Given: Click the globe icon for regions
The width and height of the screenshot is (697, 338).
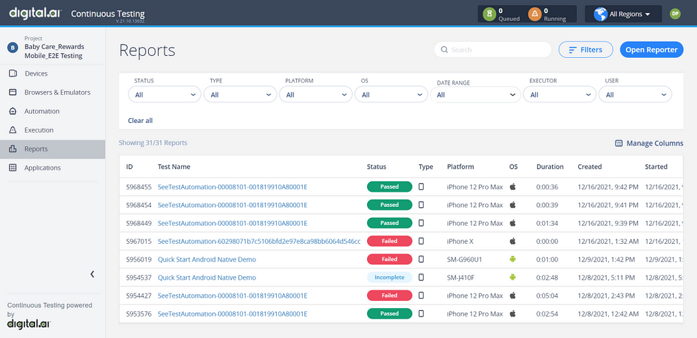Looking at the screenshot, I should tap(601, 14).
